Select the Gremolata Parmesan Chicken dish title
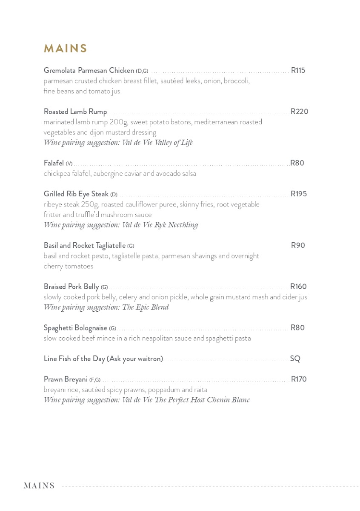 coord(89,70)
